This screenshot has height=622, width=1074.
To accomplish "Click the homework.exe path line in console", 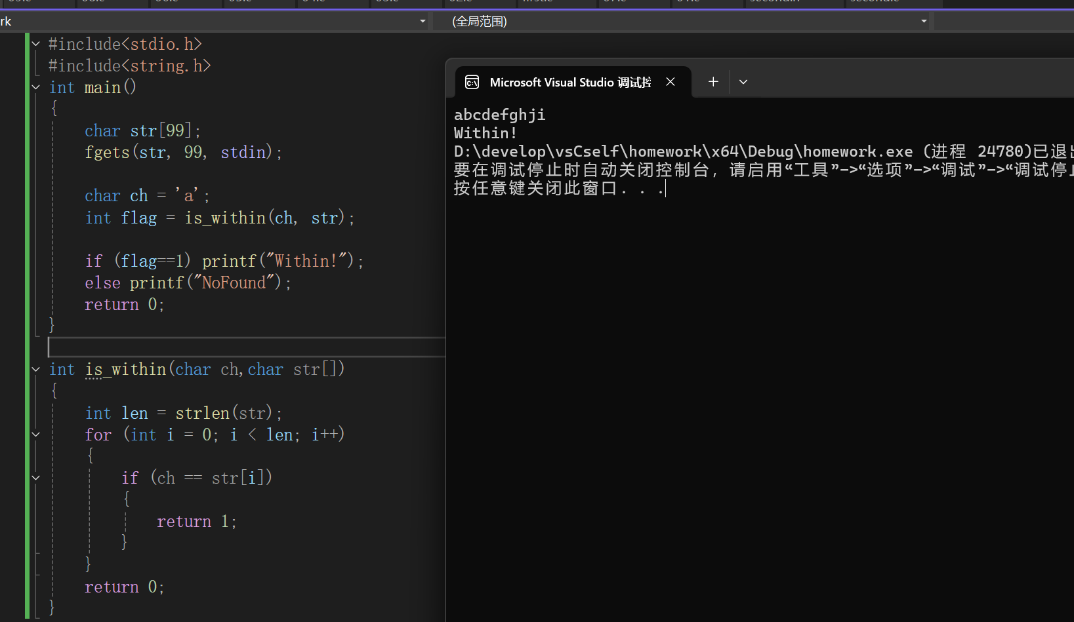I will pyautogui.click(x=764, y=151).
